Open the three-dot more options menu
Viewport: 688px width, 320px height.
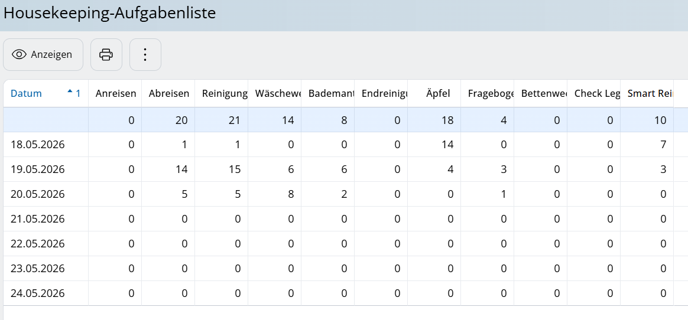pos(145,55)
